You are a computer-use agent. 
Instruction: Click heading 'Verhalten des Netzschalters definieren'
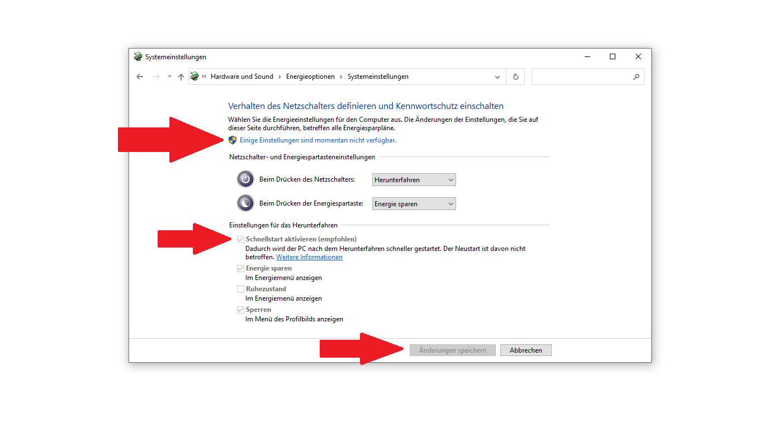(366, 106)
